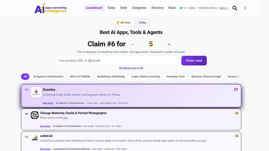The height and width of the screenshot is (151, 269).
Task: Filter by SEO & AI Visibility chip
Action: coord(80,77)
